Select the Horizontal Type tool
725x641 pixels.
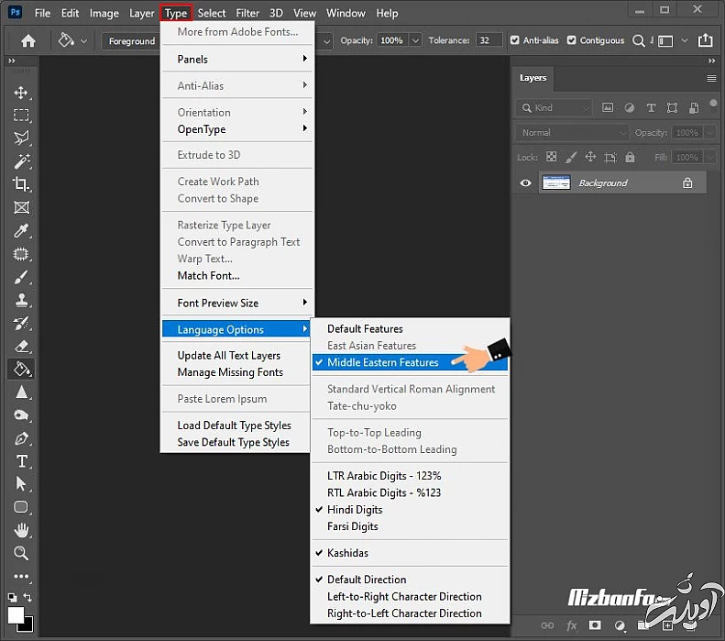click(21, 461)
